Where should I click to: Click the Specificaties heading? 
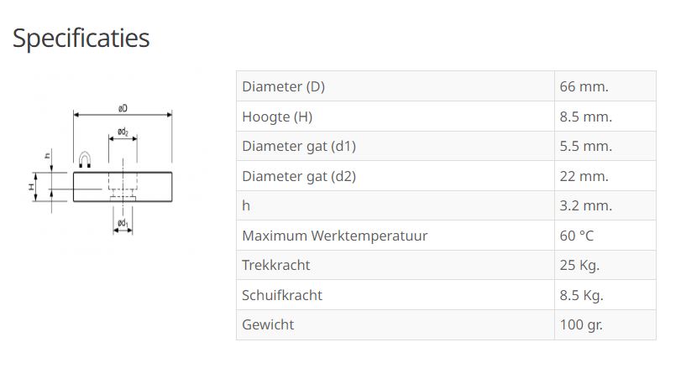click(81, 38)
